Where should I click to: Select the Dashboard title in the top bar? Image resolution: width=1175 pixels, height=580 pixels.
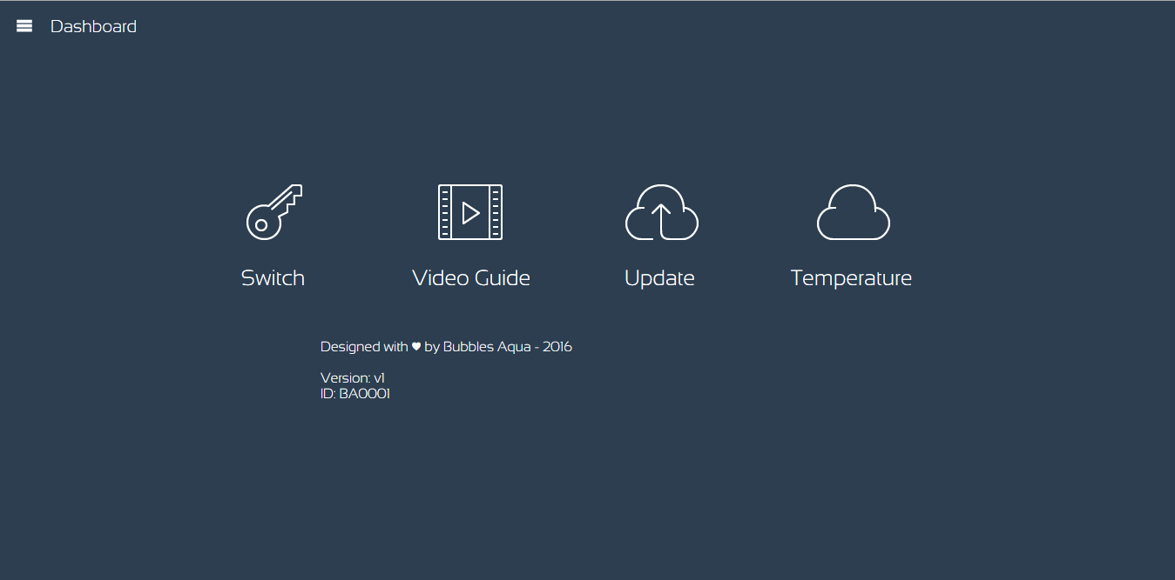pyautogui.click(x=93, y=26)
